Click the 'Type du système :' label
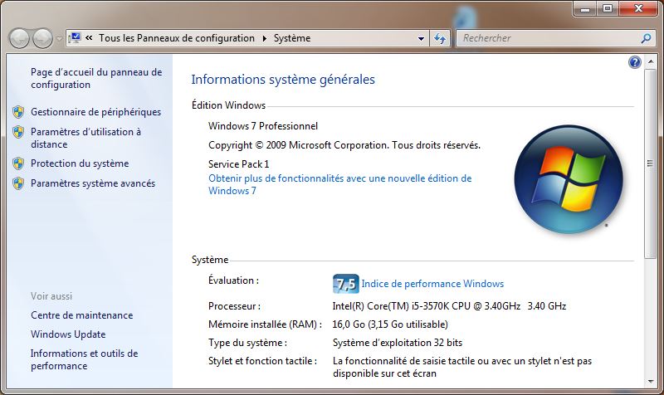664x395 pixels. 247,343
